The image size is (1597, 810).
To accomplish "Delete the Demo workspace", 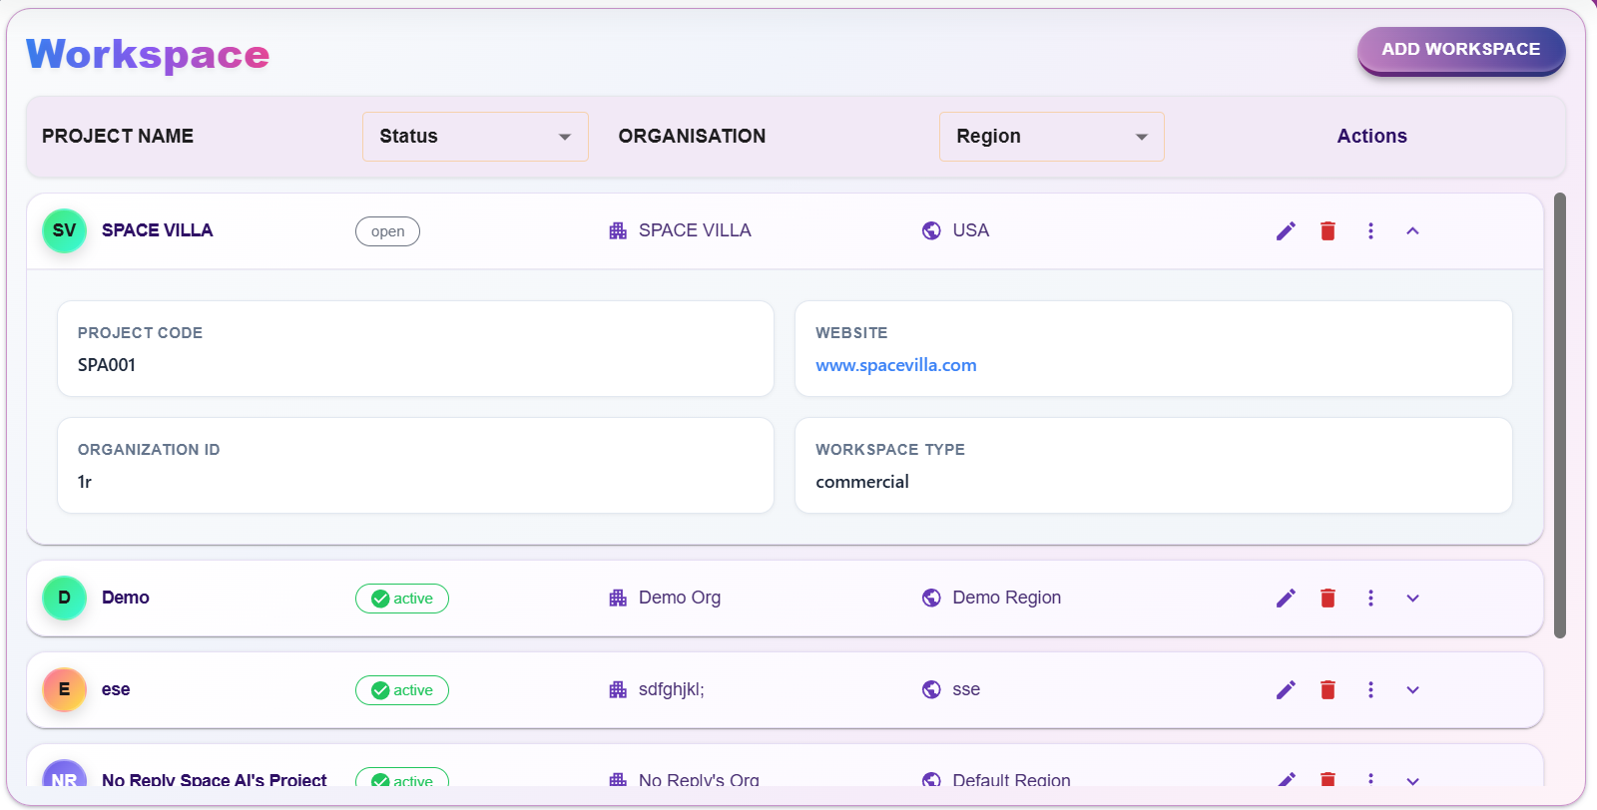I will pos(1328,599).
